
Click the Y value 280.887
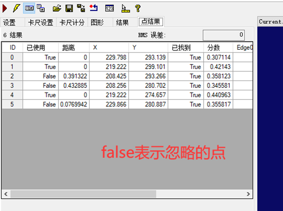coord(148,104)
